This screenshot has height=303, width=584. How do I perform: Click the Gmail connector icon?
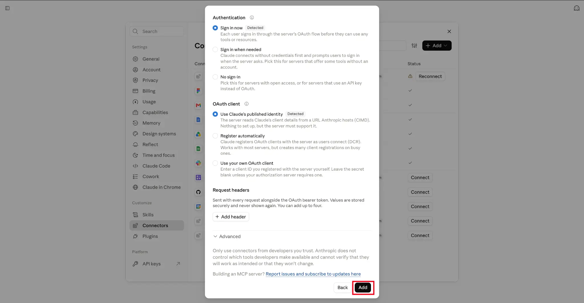pos(198,105)
